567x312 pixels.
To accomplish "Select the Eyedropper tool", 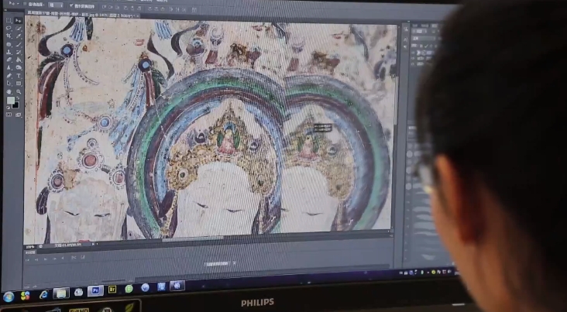I will [x=18, y=36].
